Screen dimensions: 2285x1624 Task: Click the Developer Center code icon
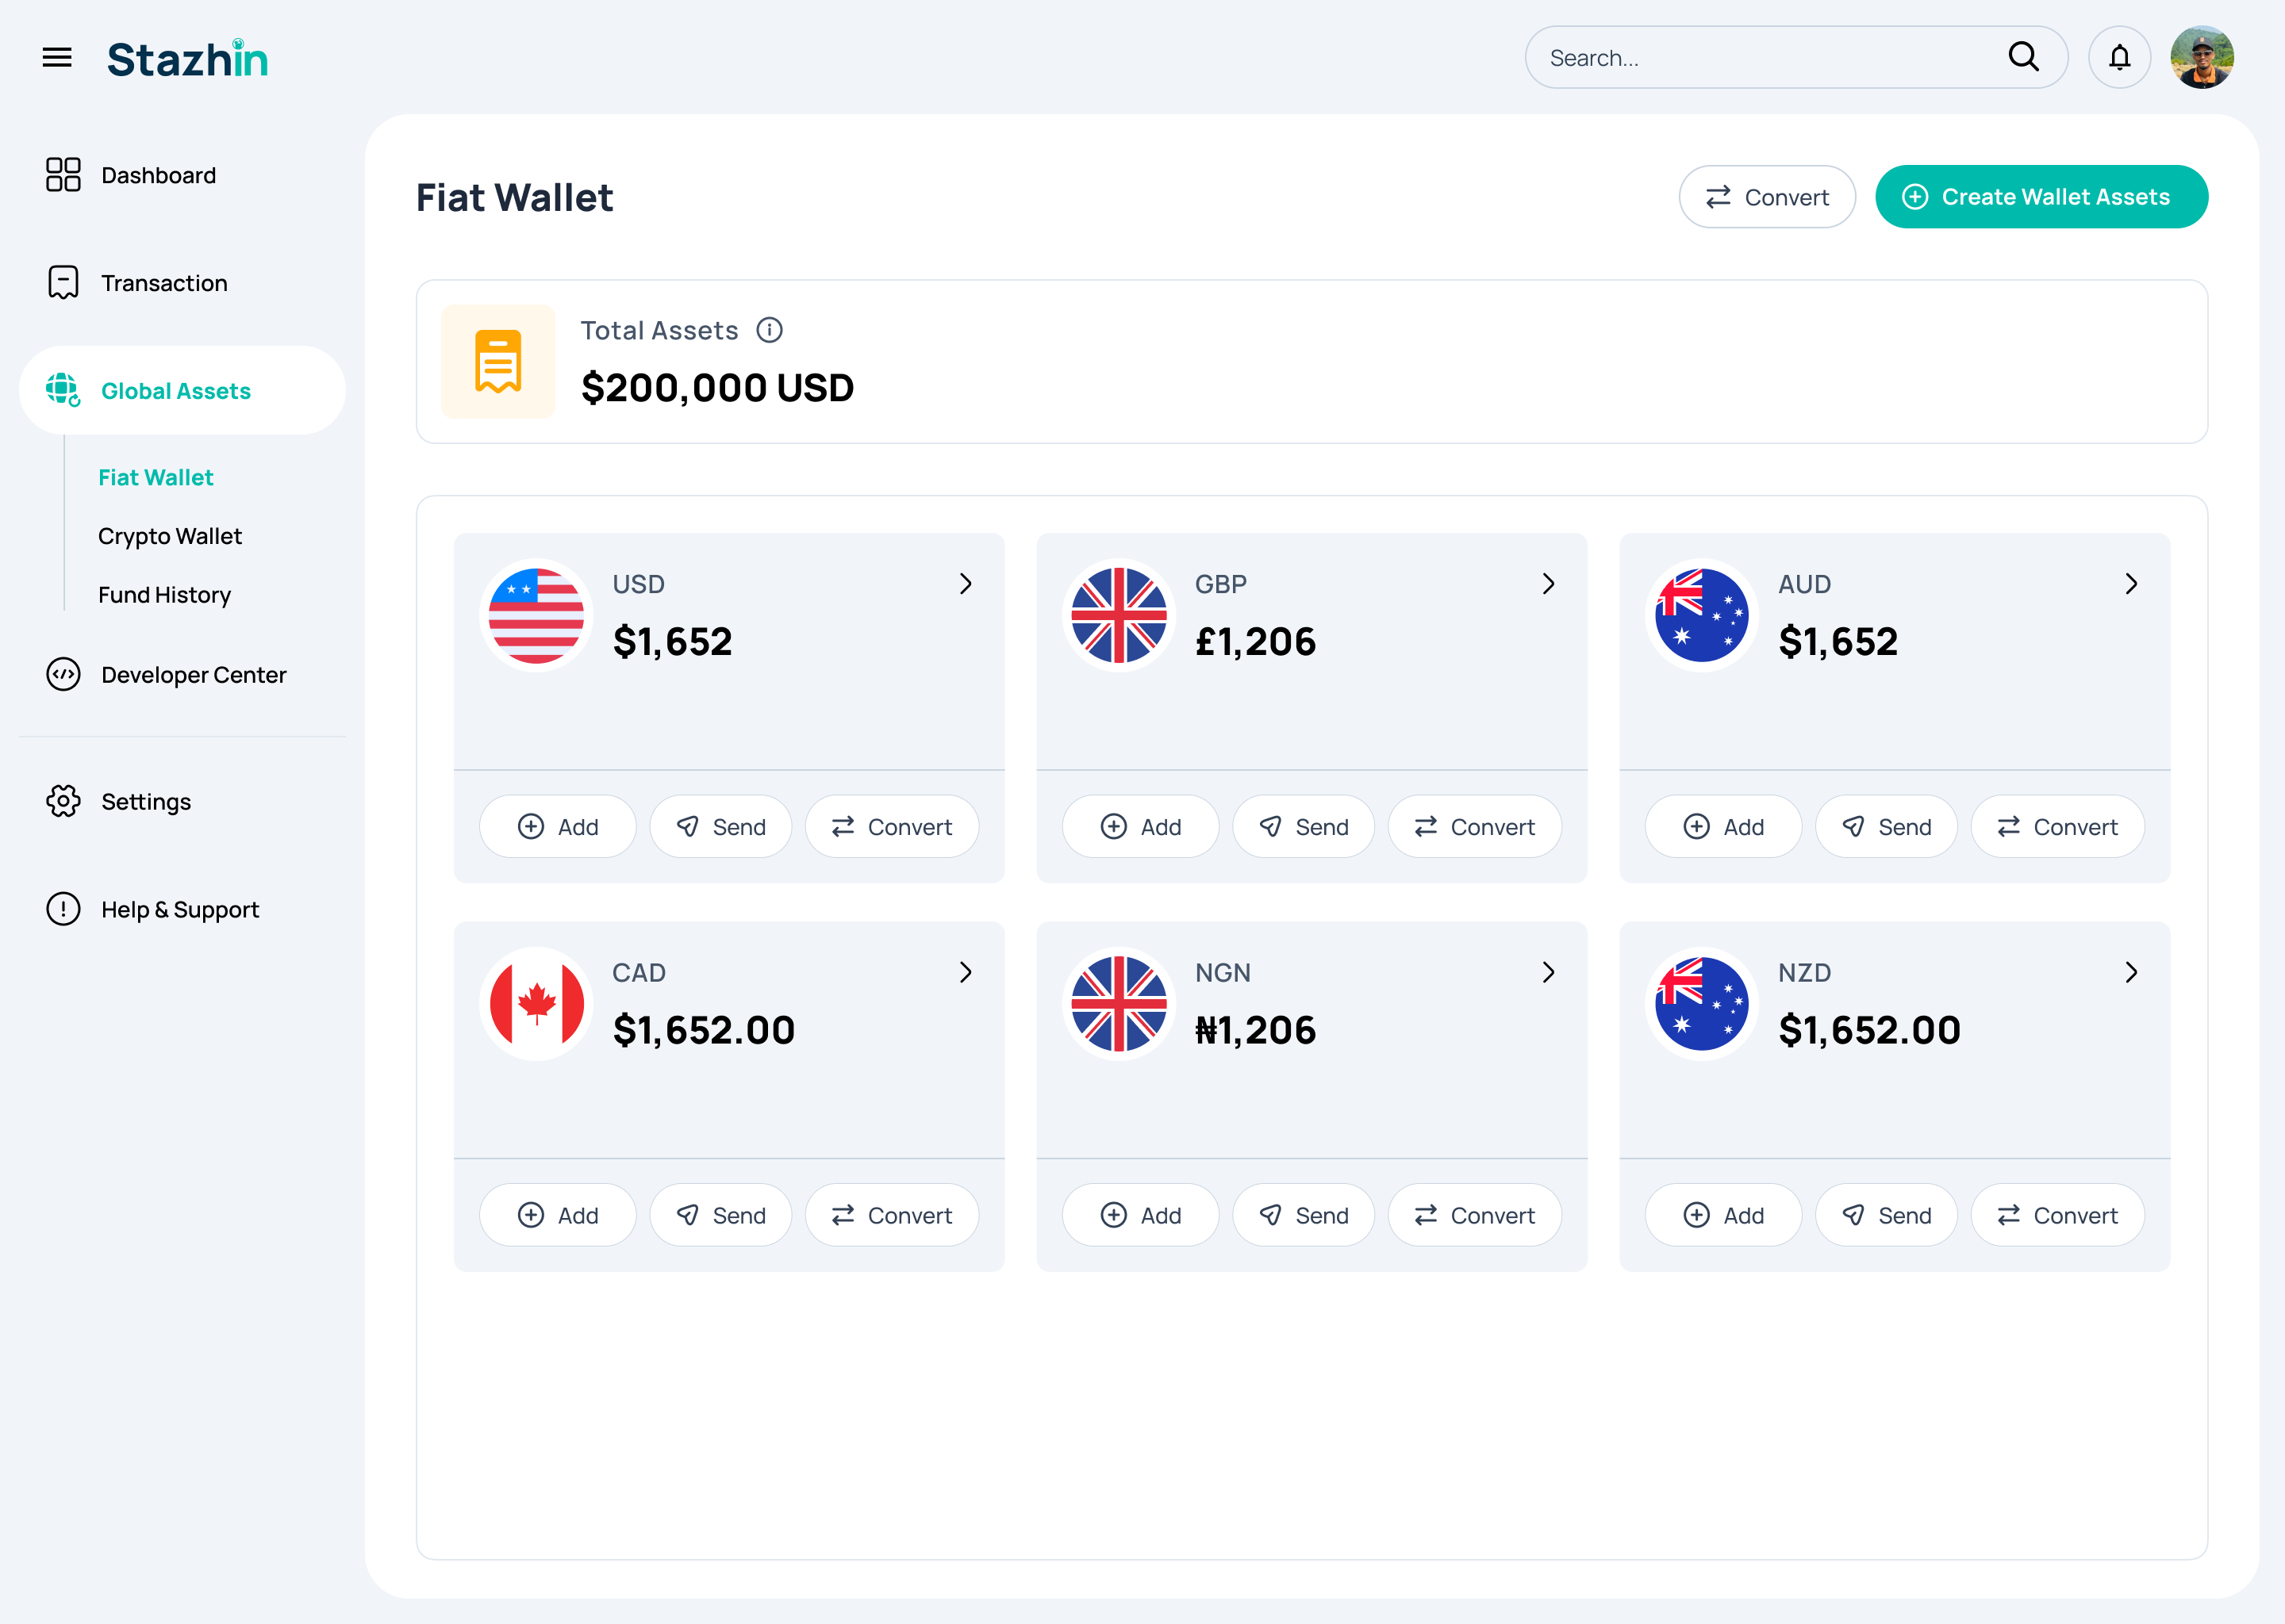pos(63,675)
